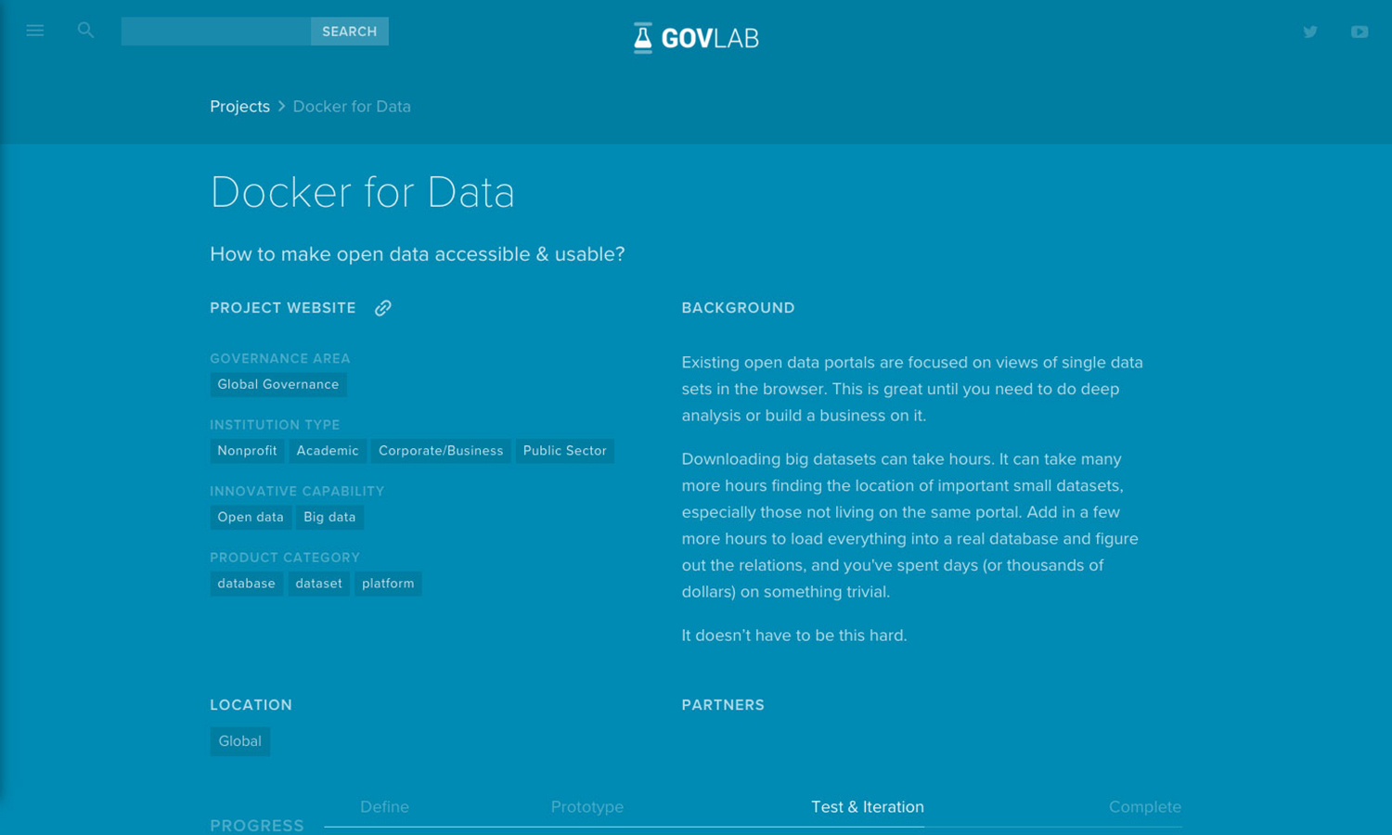This screenshot has height=835, width=1392.
Task: Click the platform product category tag
Action: point(388,584)
